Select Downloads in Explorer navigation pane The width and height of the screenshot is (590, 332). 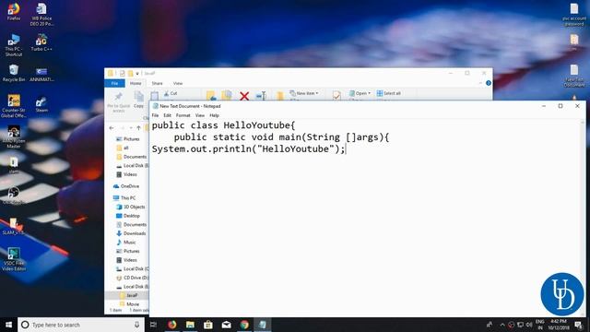click(131, 233)
